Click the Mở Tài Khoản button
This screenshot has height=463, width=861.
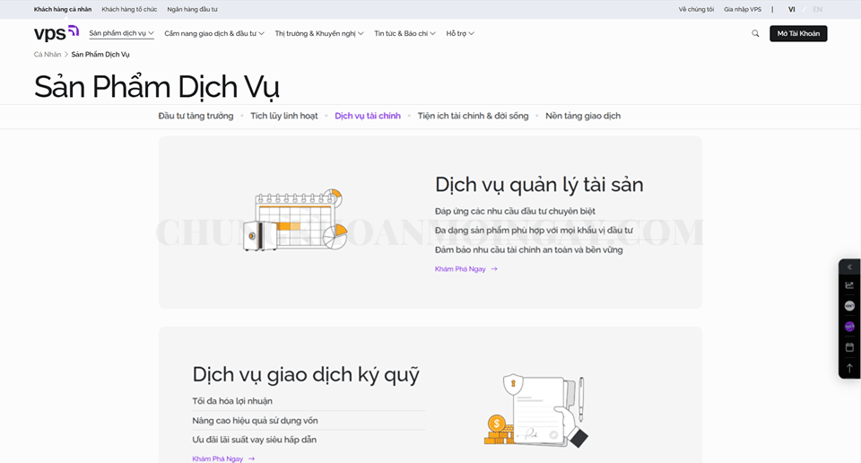pyautogui.click(x=798, y=33)
